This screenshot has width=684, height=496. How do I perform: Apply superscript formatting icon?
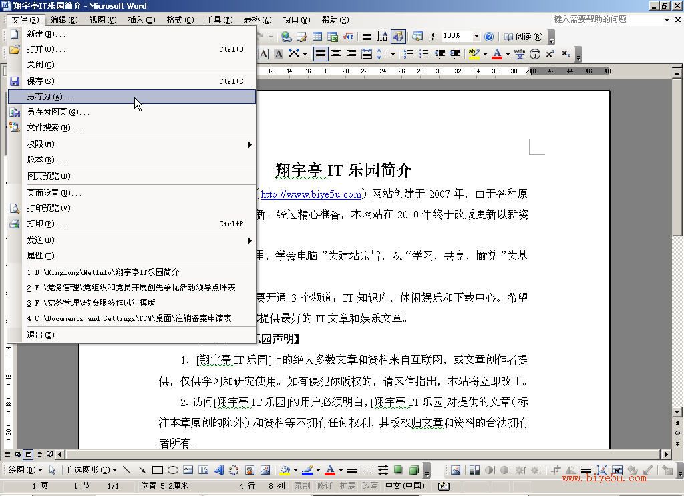[550, 53]
